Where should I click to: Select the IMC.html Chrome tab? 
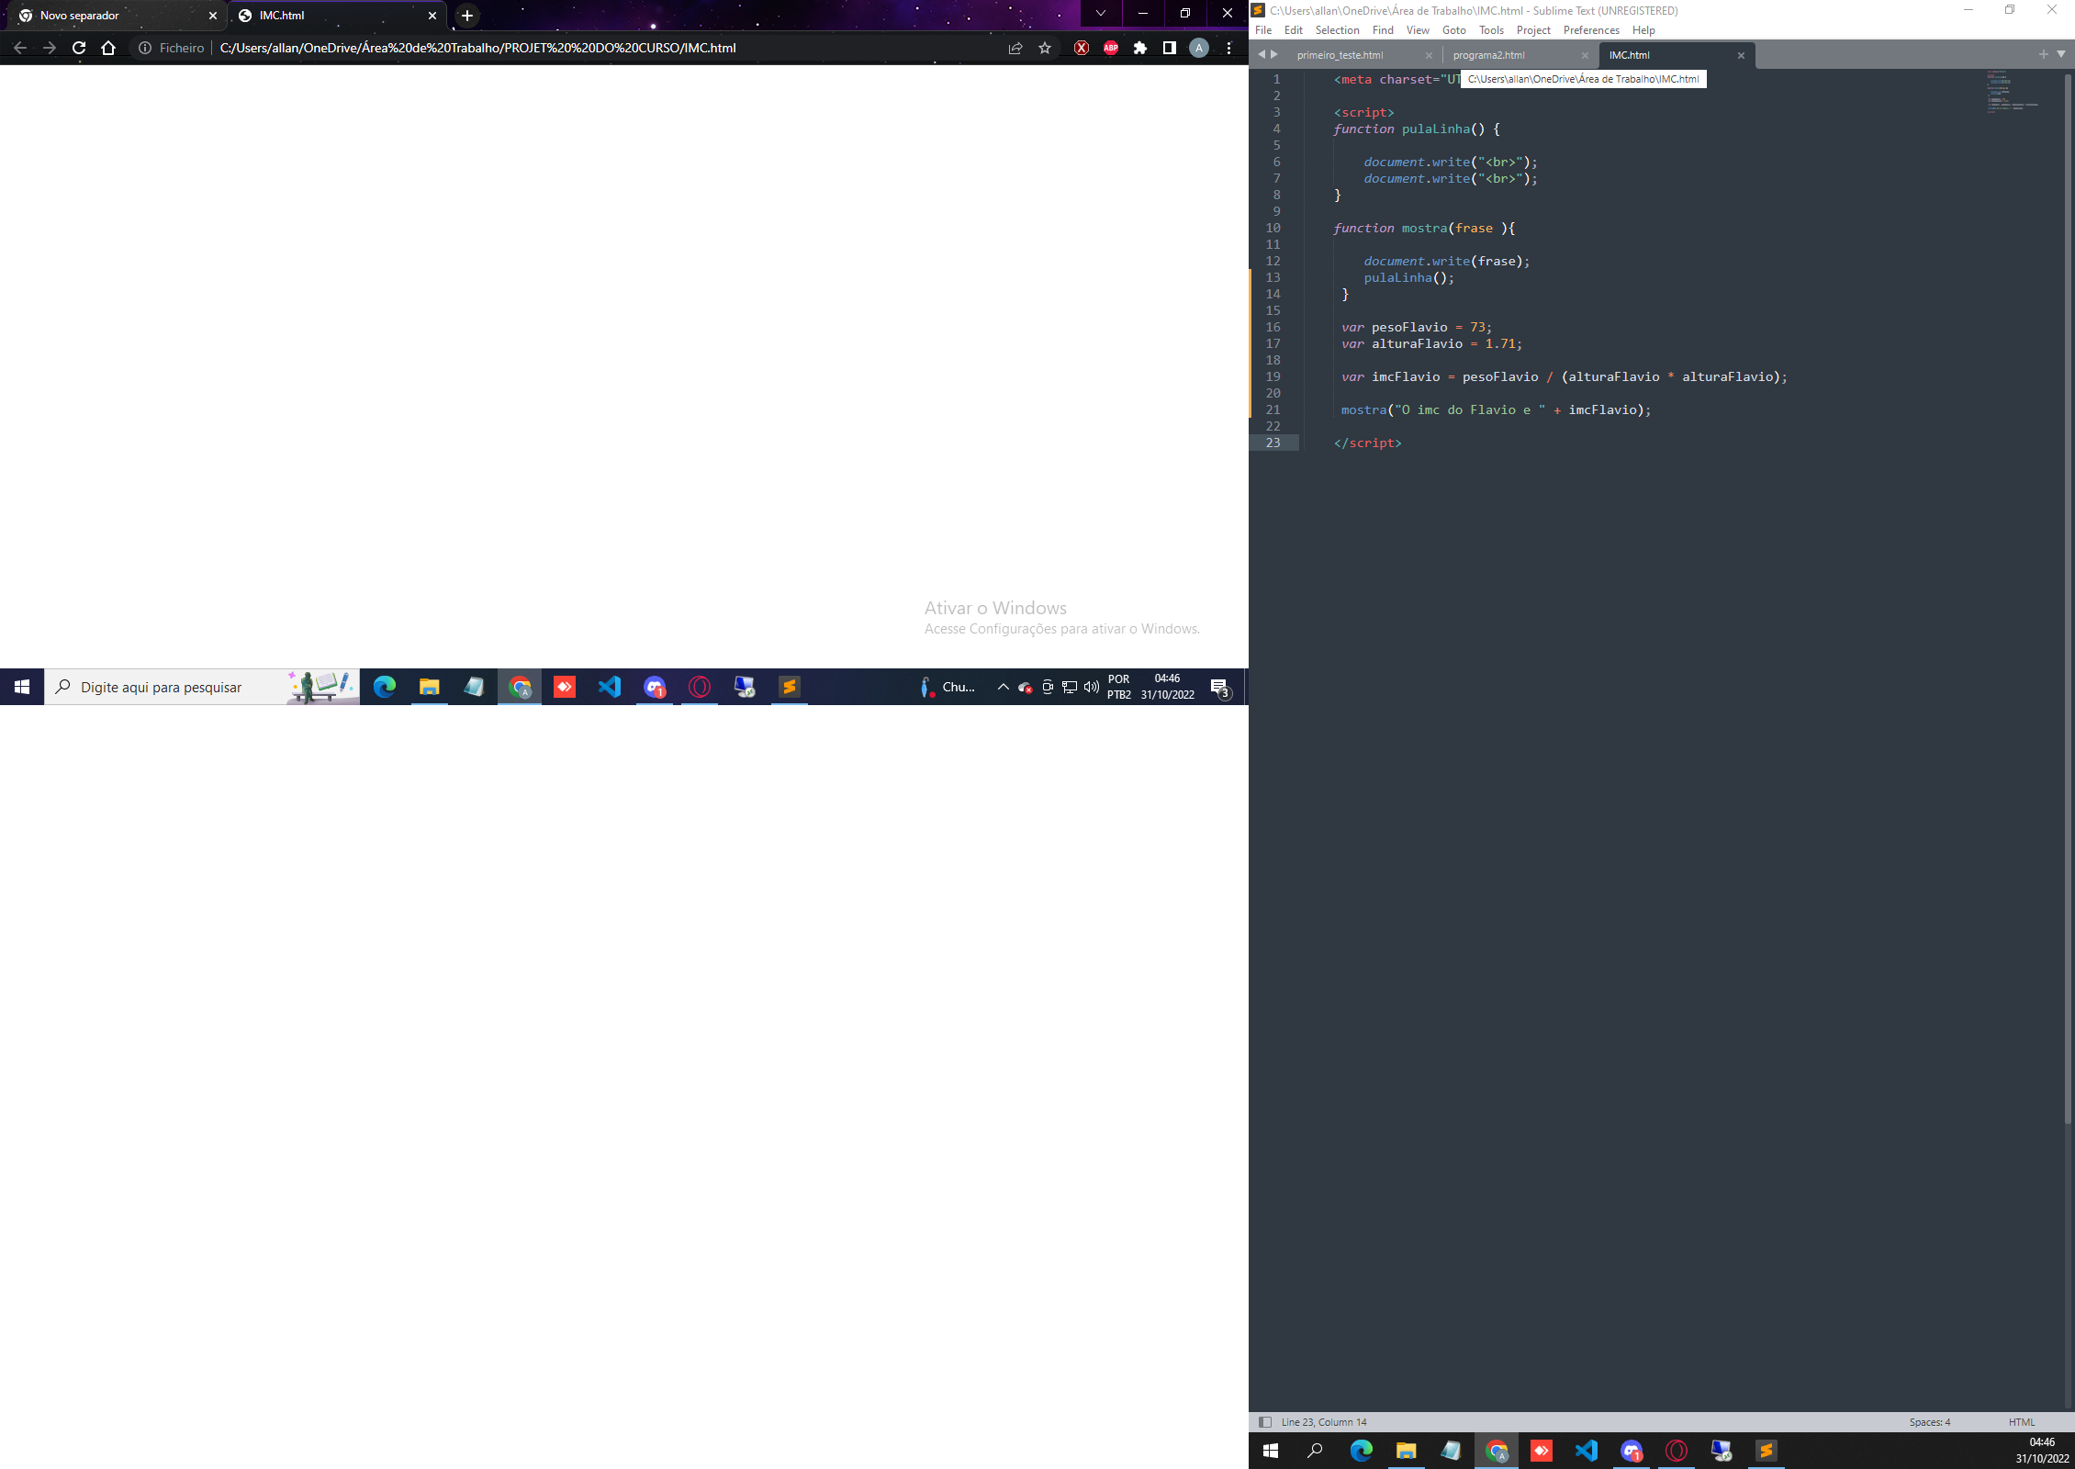[x=336, y=16]
